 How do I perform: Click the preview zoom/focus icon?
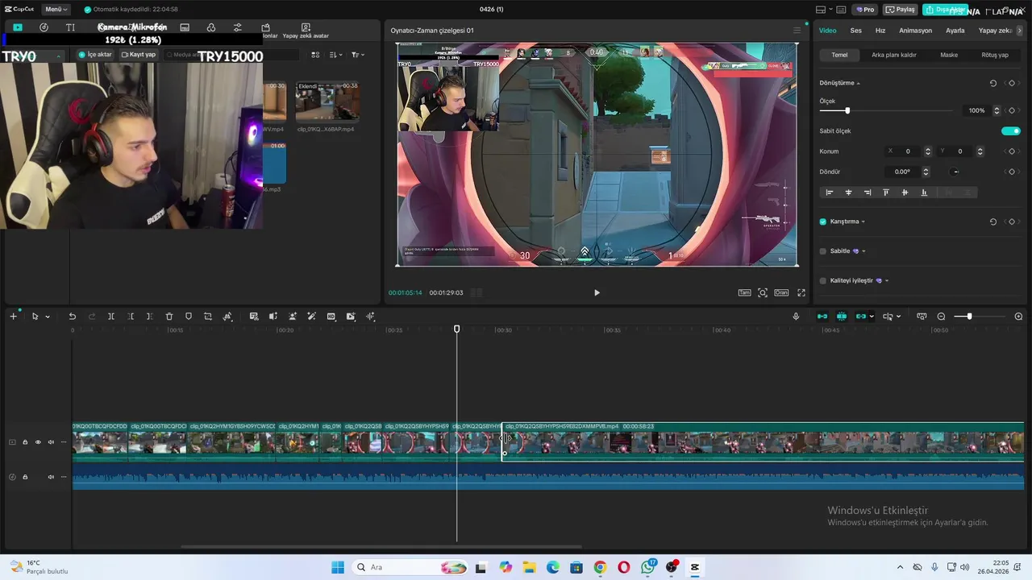click(x=763, y=292)
